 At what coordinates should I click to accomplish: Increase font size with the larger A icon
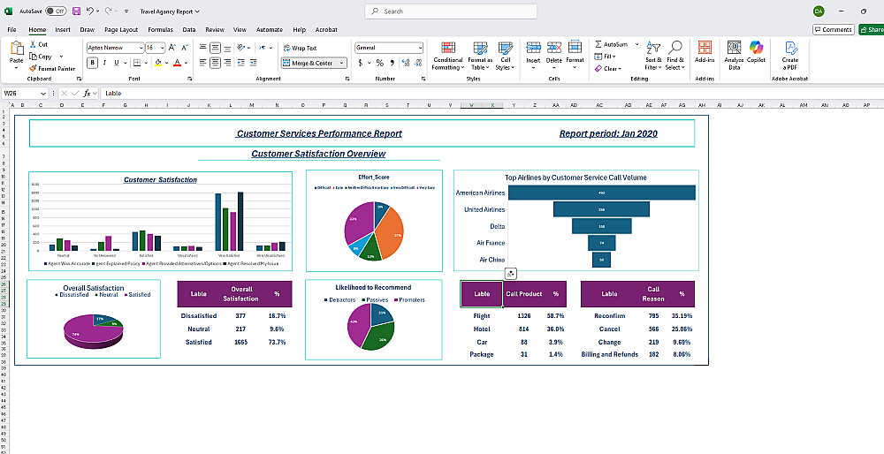point(172,48)
